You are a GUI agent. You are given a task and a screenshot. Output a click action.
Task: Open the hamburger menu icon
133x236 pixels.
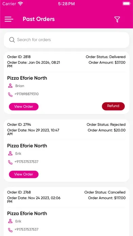tap(9, 19)
